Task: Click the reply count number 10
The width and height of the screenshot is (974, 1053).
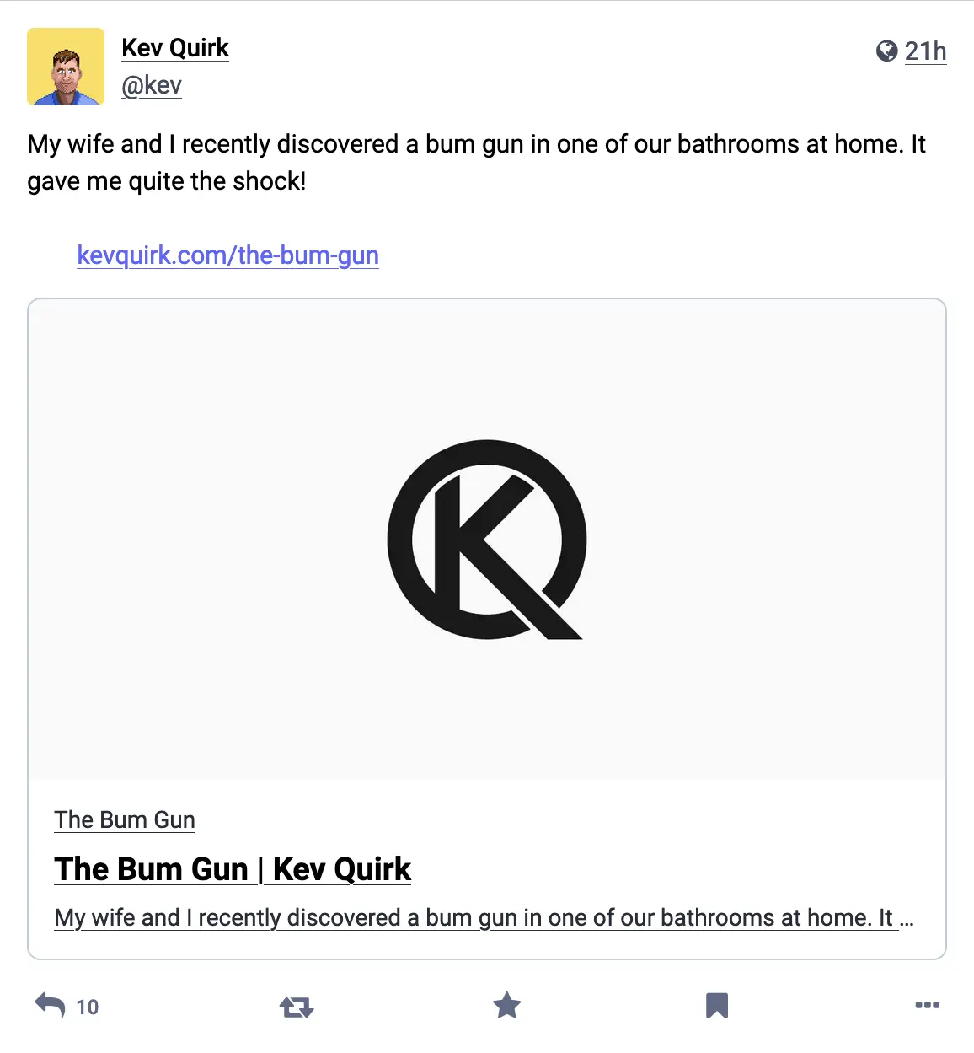Action: pyautogui.click(x=88, y=1007)
